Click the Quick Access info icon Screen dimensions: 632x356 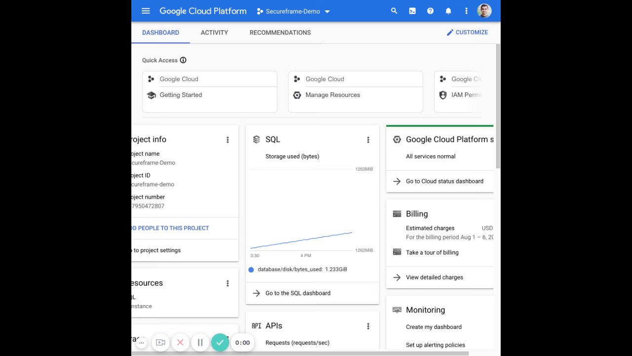click(x=183, y=60)
